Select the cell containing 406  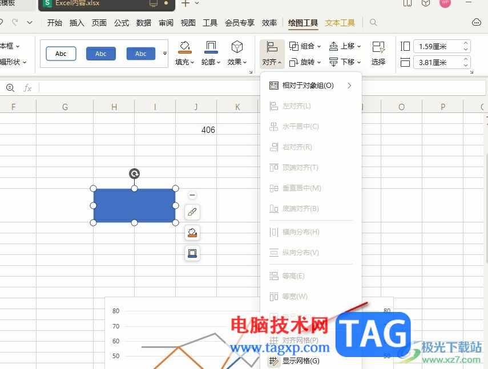pyautogui.click(x=196, y=129)
